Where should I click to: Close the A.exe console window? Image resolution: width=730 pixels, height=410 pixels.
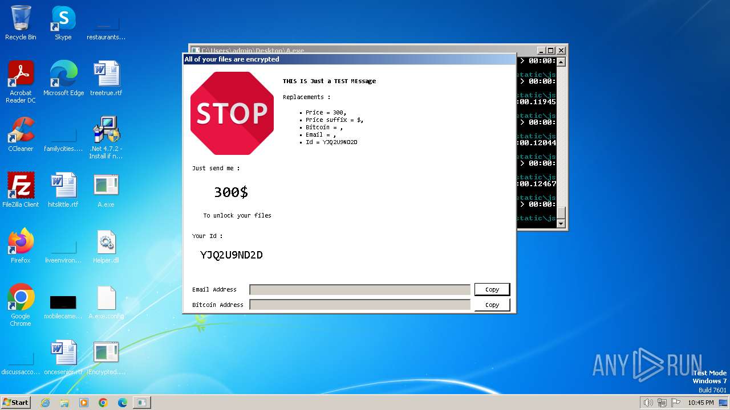point(561,50)
